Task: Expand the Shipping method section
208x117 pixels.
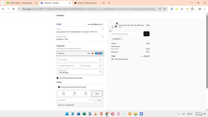Action: [x=103, y=37]
